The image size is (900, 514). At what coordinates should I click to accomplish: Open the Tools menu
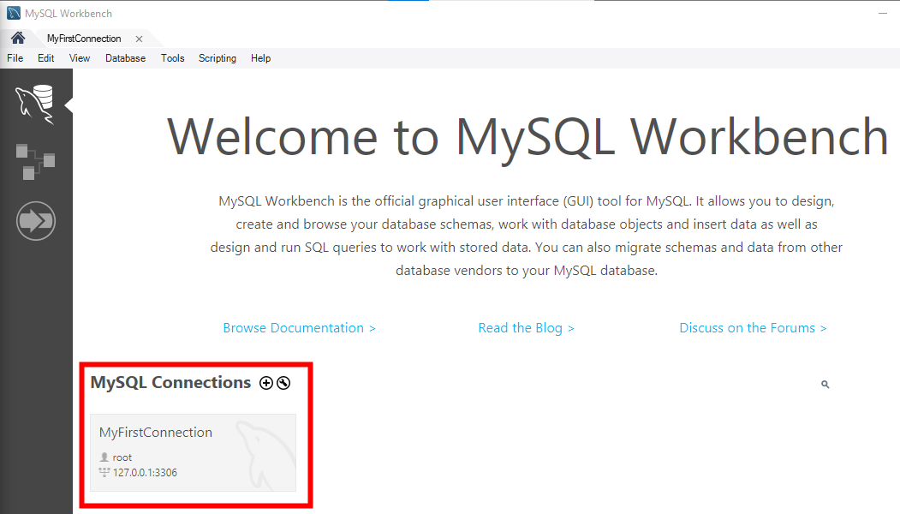coord(172,58)
